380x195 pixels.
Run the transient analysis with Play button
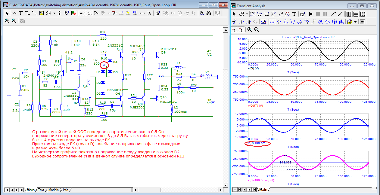tap(311, 14)
